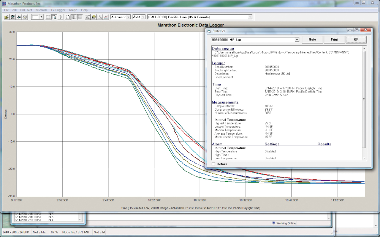Click the Marathon Products title bar icon

pos(4,4)
